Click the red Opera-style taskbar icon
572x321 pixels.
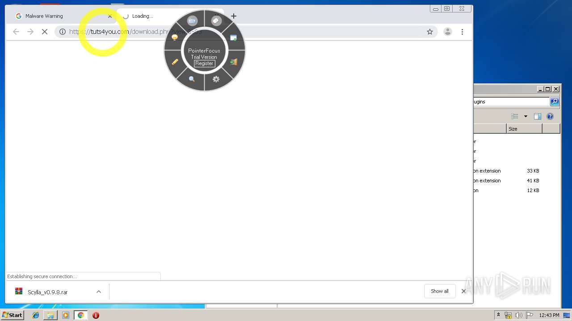tap(96, 315)
